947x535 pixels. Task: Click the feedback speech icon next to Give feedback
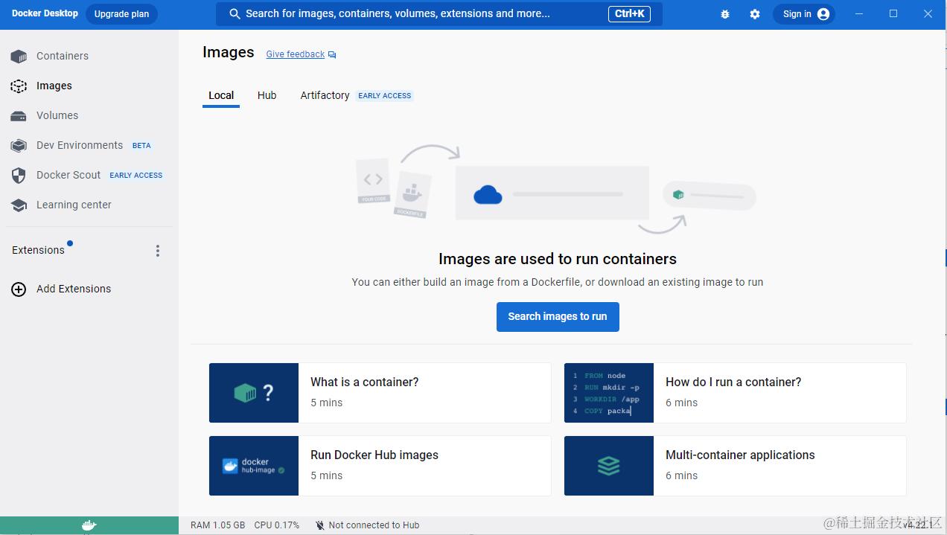coord(332,55)
